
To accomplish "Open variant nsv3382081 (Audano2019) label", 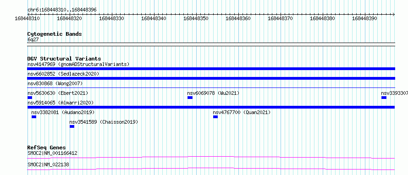I will (x=63, y=112).
